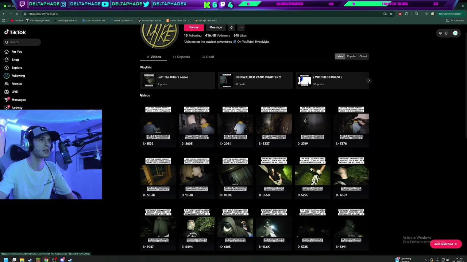
Task: Open the Following feed
Action: [15, 76]
